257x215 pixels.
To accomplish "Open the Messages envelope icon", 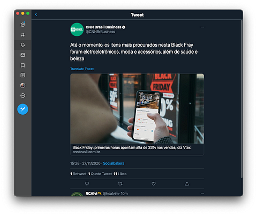I will (22, 55).
